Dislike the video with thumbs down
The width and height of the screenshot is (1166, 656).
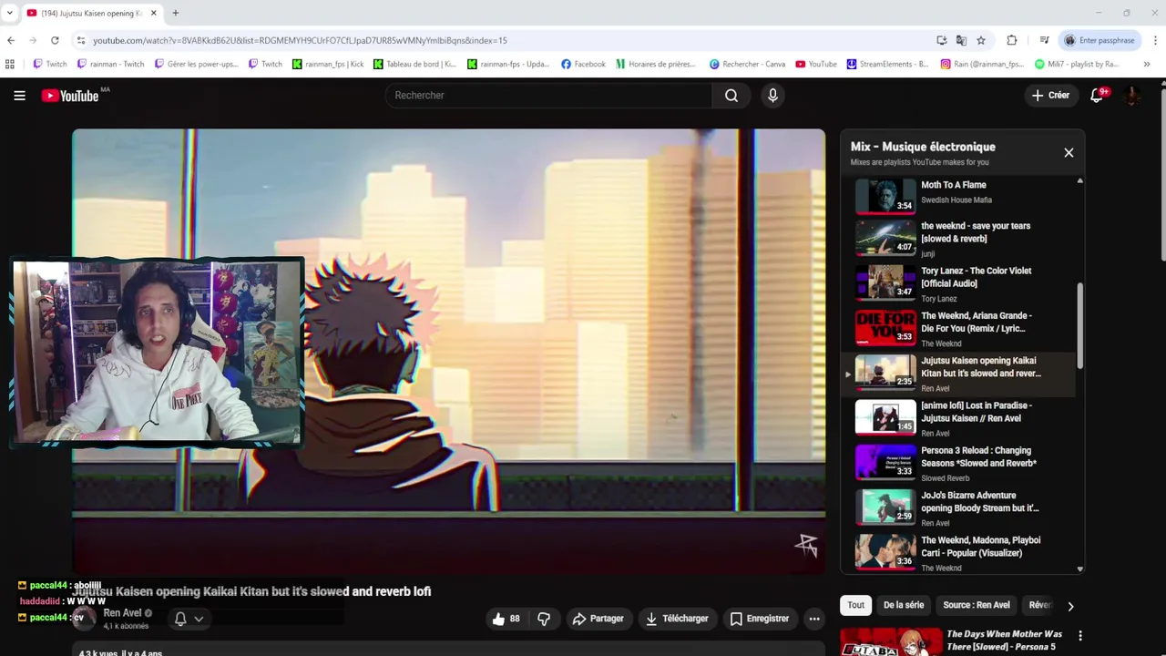point(544,619)
